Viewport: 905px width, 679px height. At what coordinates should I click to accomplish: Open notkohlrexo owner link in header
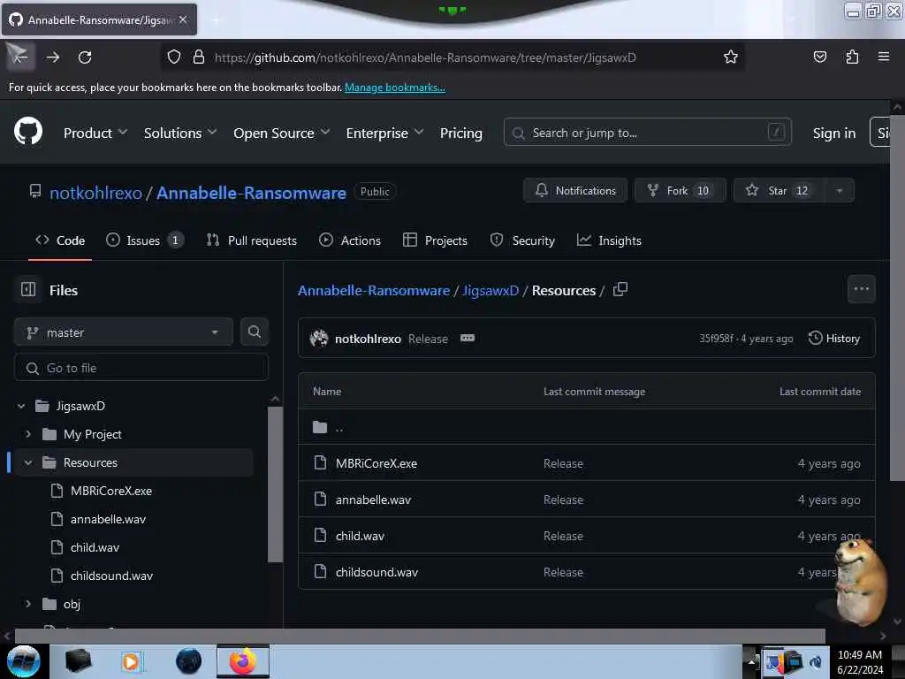tap(95, 192)
